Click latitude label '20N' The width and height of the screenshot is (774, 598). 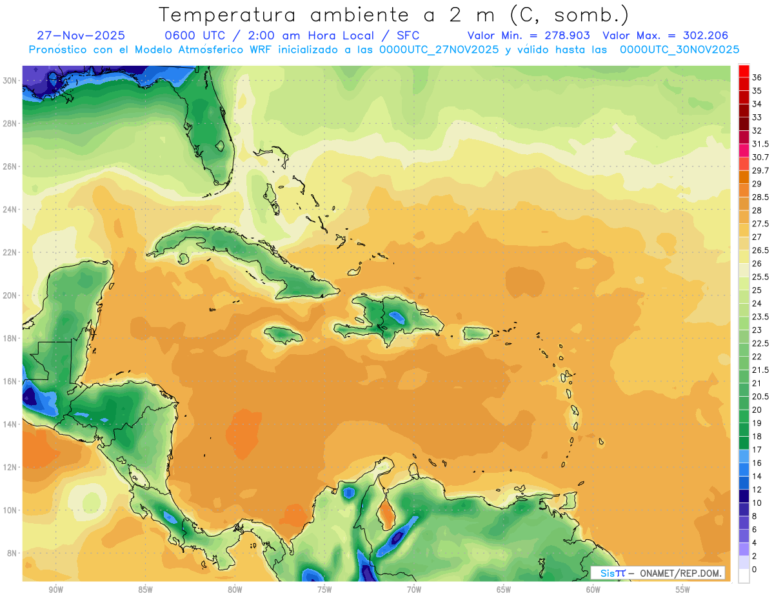click(x=11, y=295)
